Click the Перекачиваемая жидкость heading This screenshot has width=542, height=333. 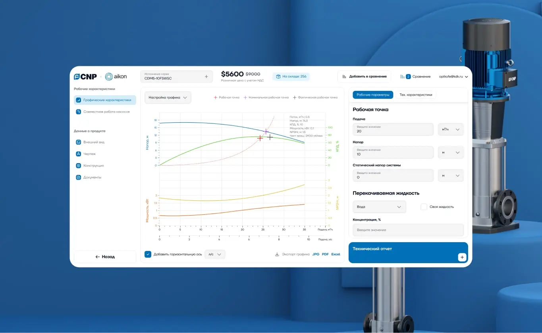(x=386, y=193)
